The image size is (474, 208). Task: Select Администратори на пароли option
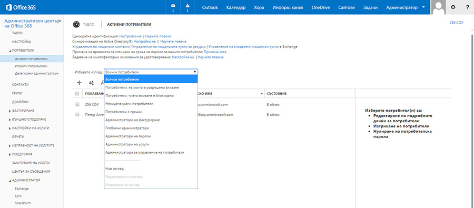point(151,136)
